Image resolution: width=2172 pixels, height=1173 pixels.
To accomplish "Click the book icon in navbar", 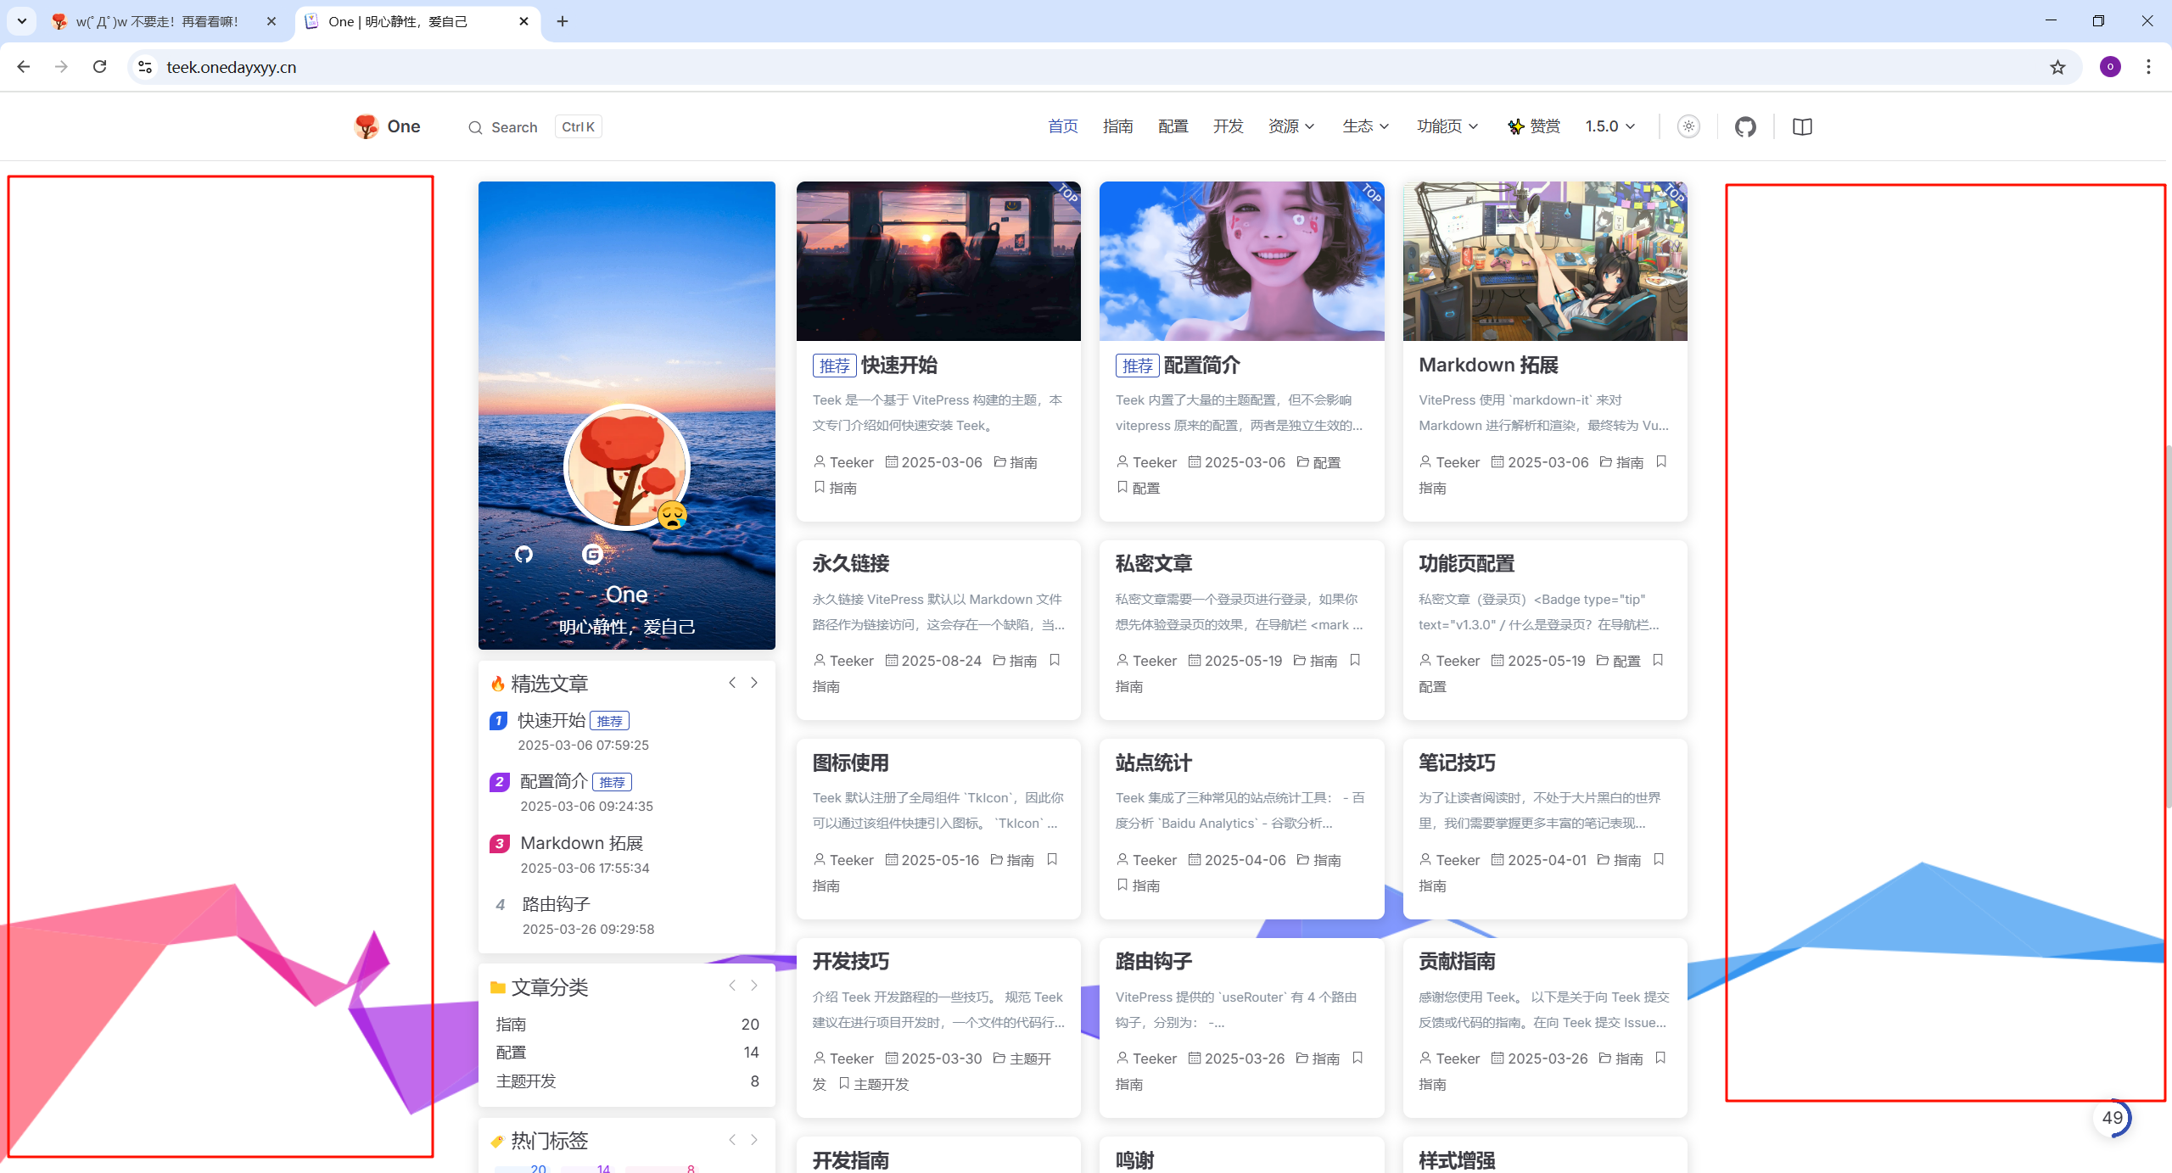I will click(1802, 126).
